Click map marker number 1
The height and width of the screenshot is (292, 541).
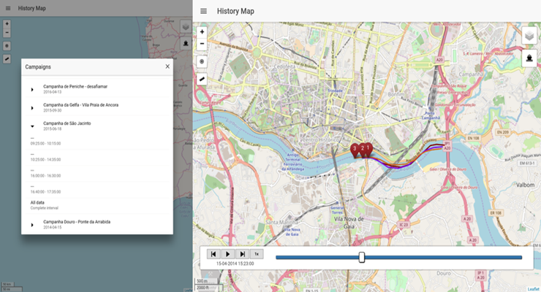368,149
